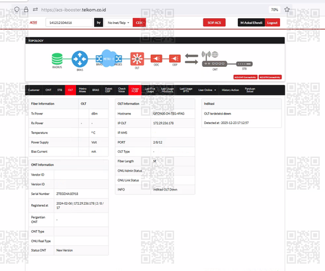Switch to the STB tab
This screenshot has width=325, height=271.
pyautogui.click(x=60, y=90)
